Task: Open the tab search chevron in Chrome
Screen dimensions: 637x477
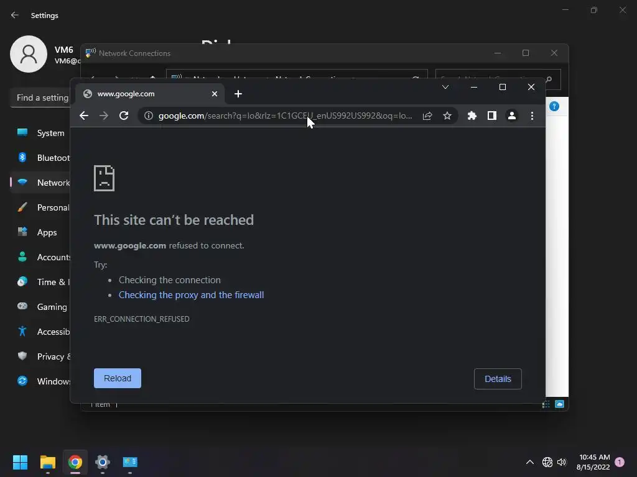Action: click(445, 87)
